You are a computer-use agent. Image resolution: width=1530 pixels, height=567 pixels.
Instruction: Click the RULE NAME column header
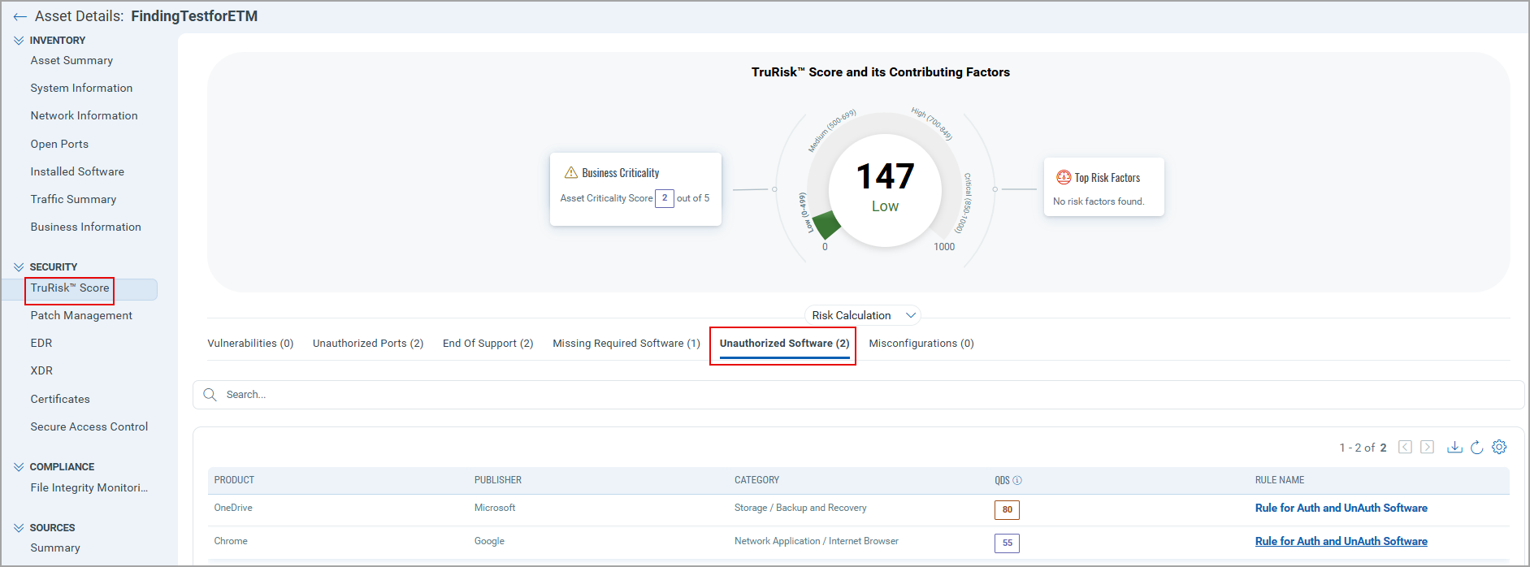[1280, 480]
